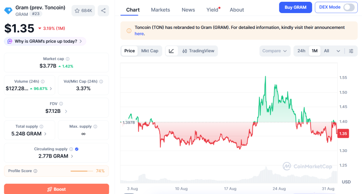The height and width of the screenshot is (194, 362).
Task: Open the Why is GRAM's price up chevron
Action: click(81, 41)
